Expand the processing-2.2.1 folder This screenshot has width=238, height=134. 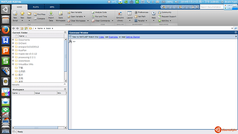point(13,57)
